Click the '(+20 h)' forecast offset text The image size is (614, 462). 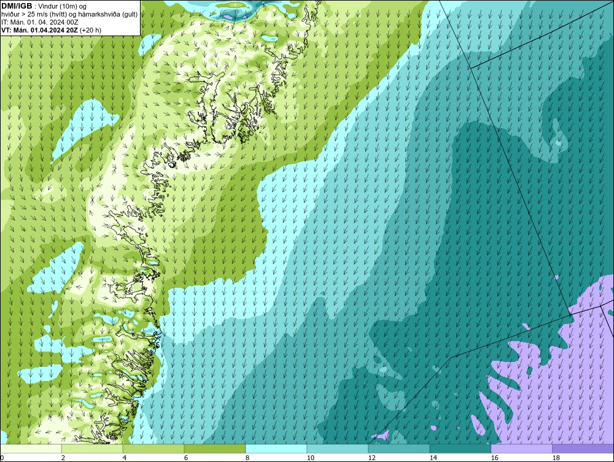click(x=90, y=30)
